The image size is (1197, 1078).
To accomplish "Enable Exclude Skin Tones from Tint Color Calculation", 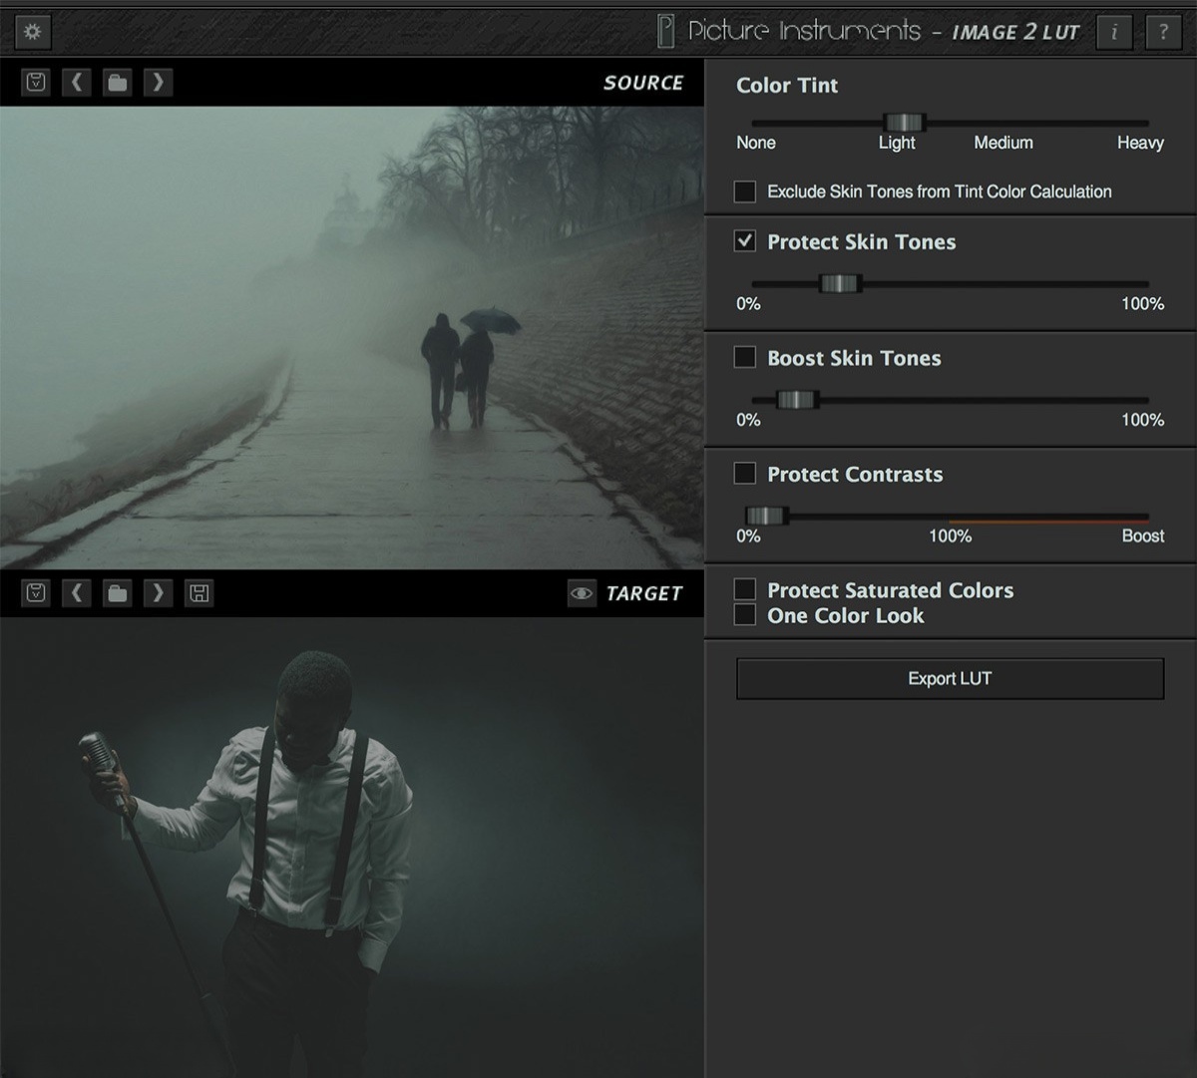I will click(x=744, y=190).
